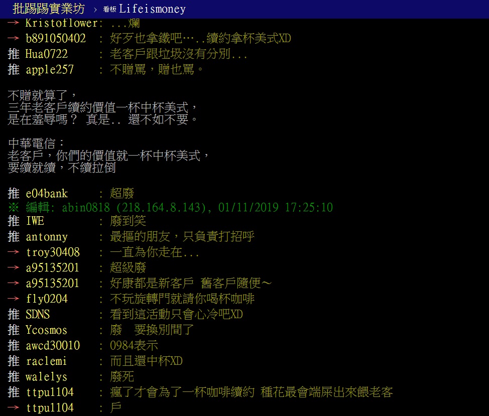Select comment '老客戶跟垃圾沒有分別...'
The width and height of the screenshot is (489, 416).
coord(178,54)
